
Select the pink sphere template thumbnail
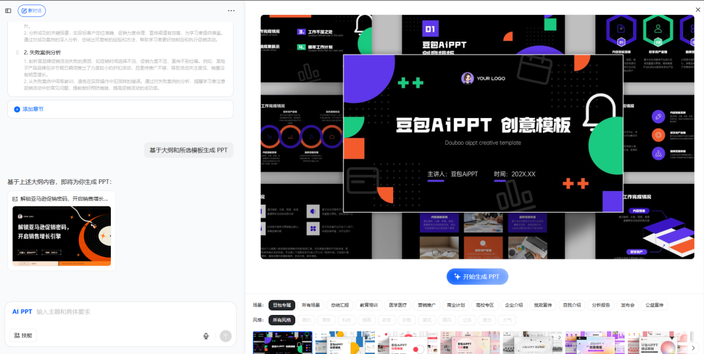point(657,343)
